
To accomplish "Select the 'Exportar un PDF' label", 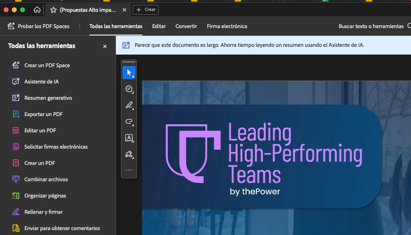I will tap(44, 114).
